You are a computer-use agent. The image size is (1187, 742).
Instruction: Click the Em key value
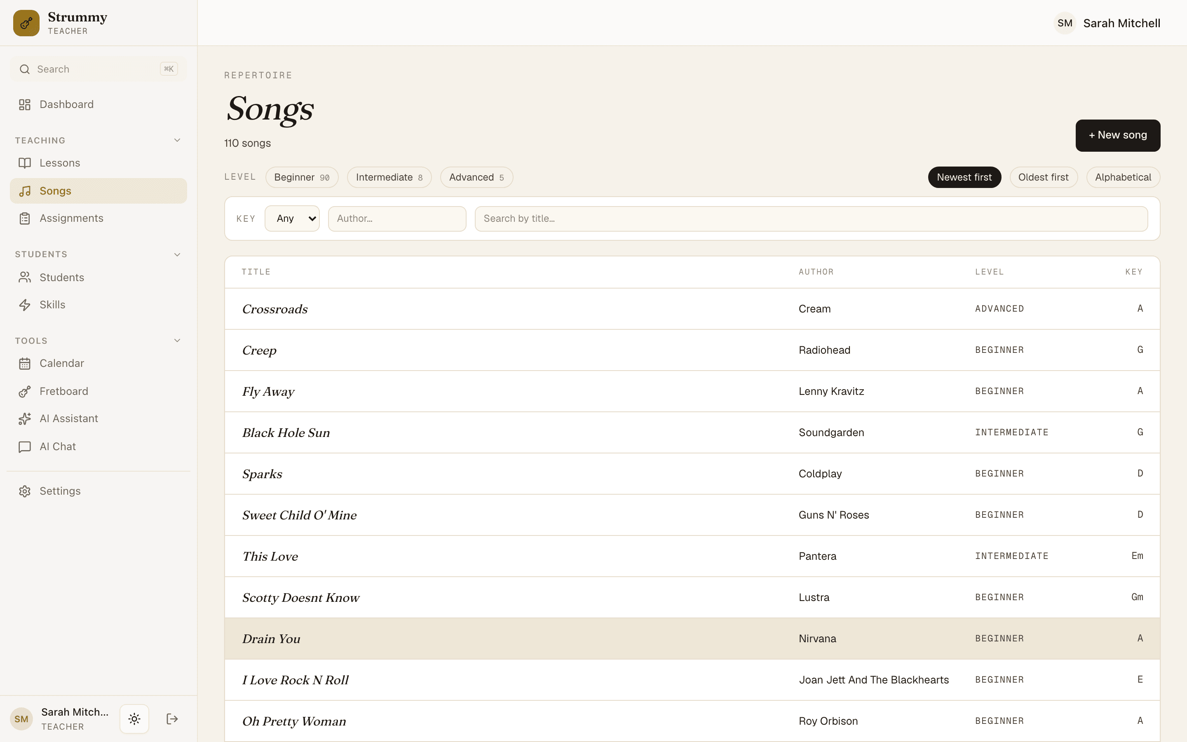1137,556
